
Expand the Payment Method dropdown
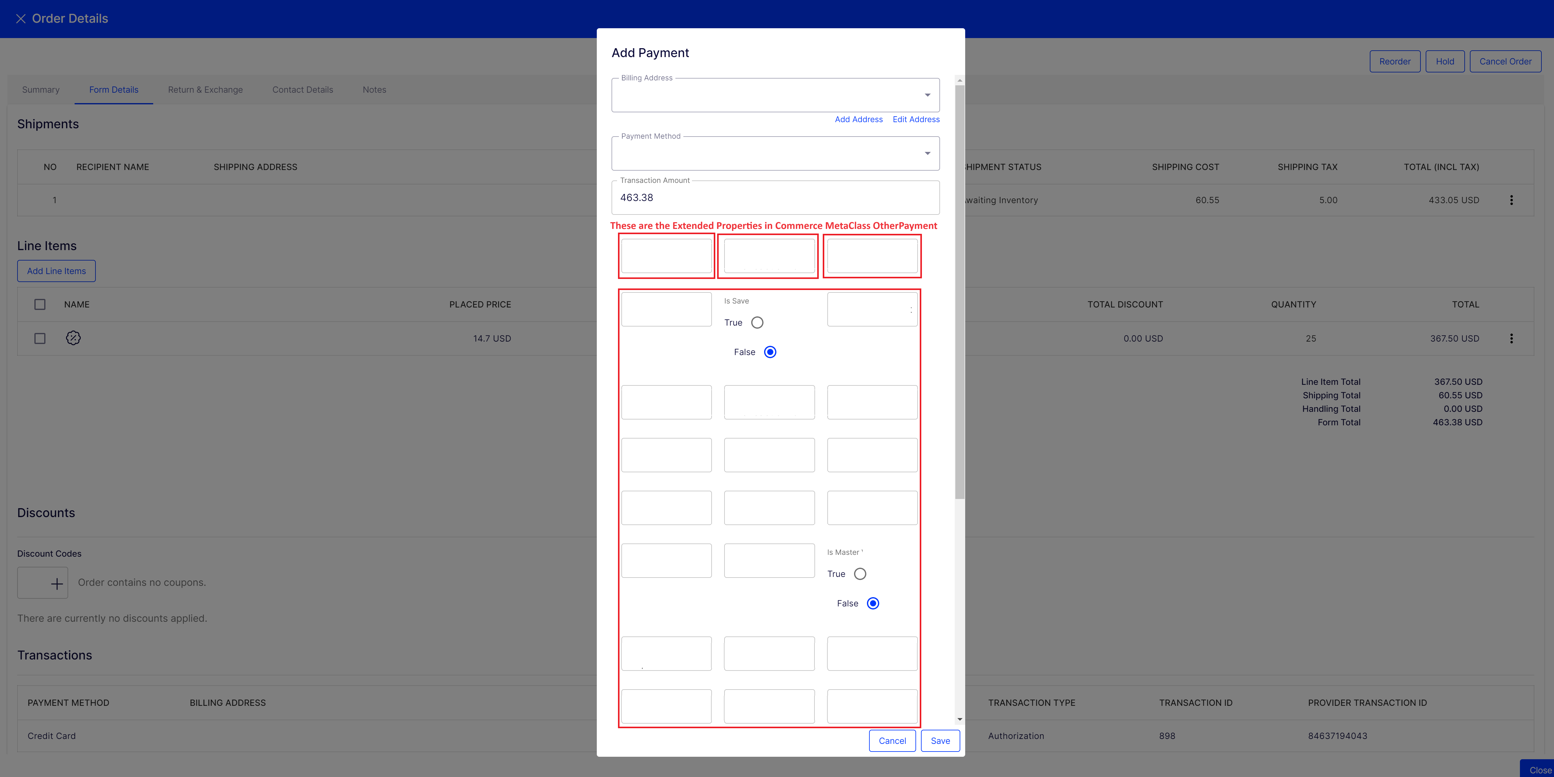pos(927,153)
